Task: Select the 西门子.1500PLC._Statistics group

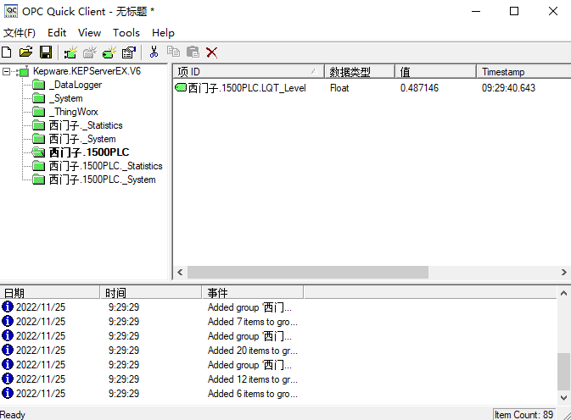Action: (105, 166)
